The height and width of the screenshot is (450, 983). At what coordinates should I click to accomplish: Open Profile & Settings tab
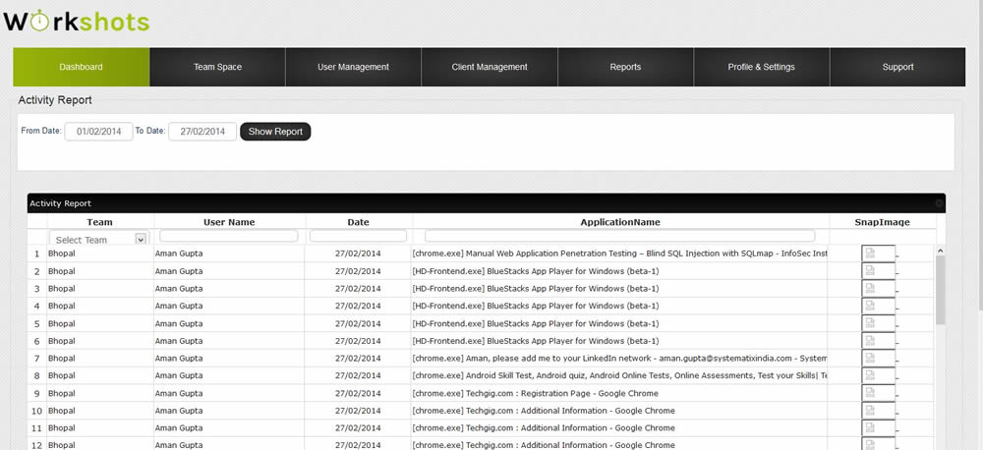(x=761, y=67)
